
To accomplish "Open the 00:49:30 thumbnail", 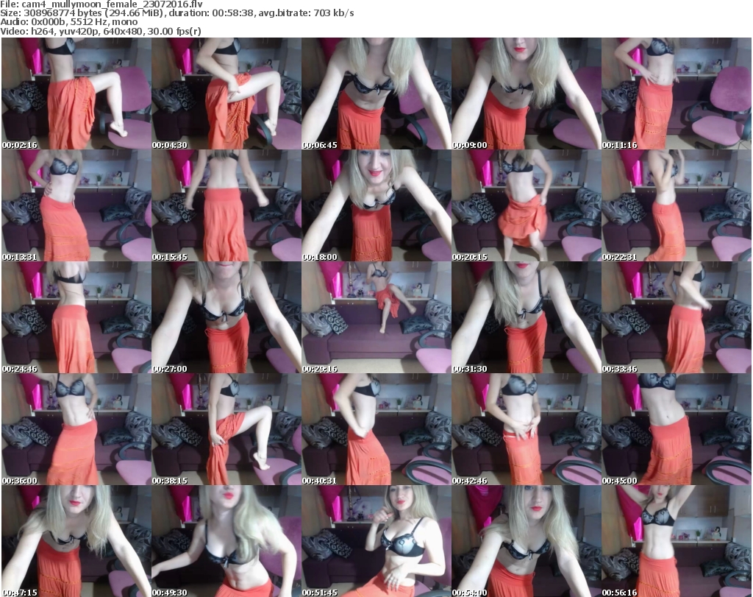I will (x=226, y=541).
